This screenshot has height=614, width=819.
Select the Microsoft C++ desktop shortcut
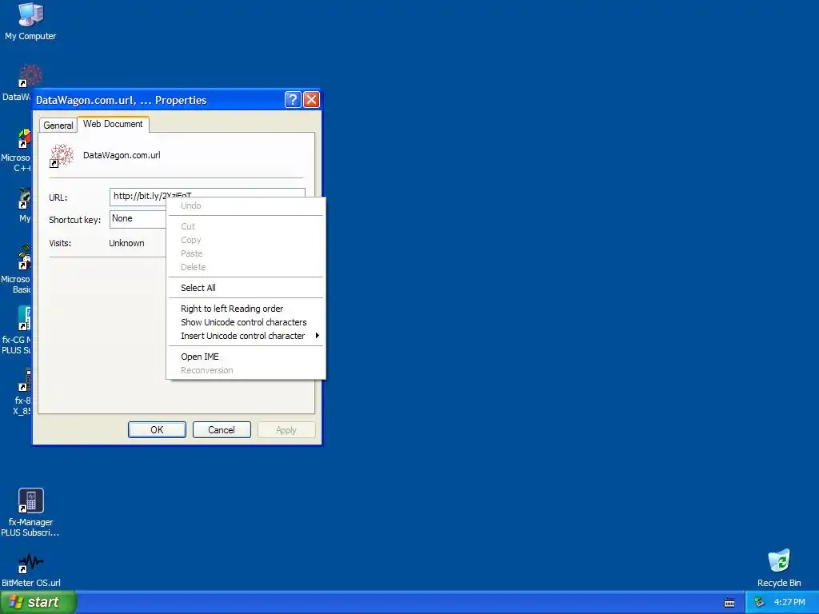point(24,139)
